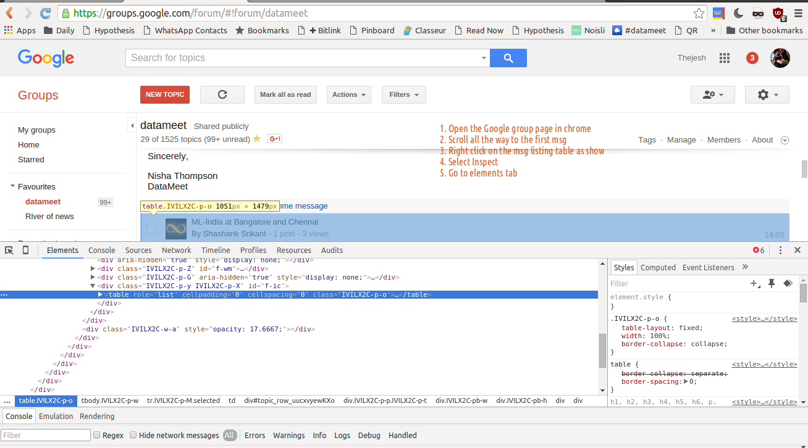
Task: Open the Event Listeners tab
Action: [709, 267]
